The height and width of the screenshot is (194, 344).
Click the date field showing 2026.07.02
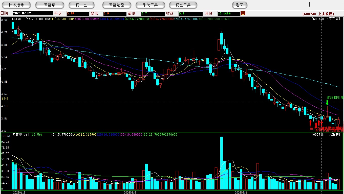[33, 13]
